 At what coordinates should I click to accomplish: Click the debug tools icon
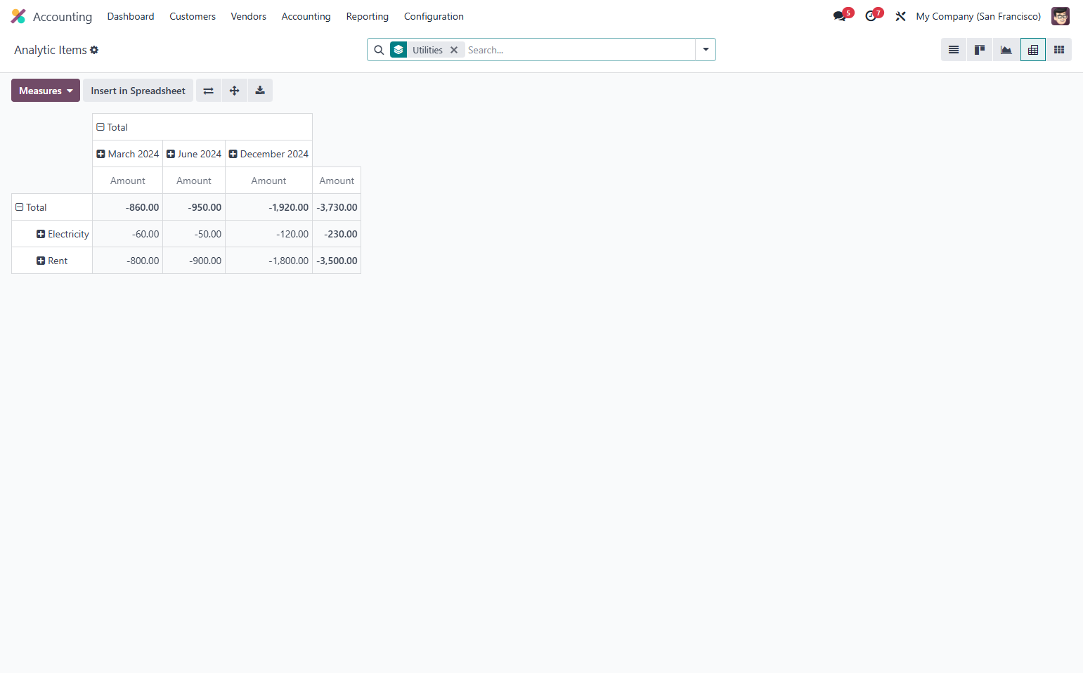click(900, 16)
